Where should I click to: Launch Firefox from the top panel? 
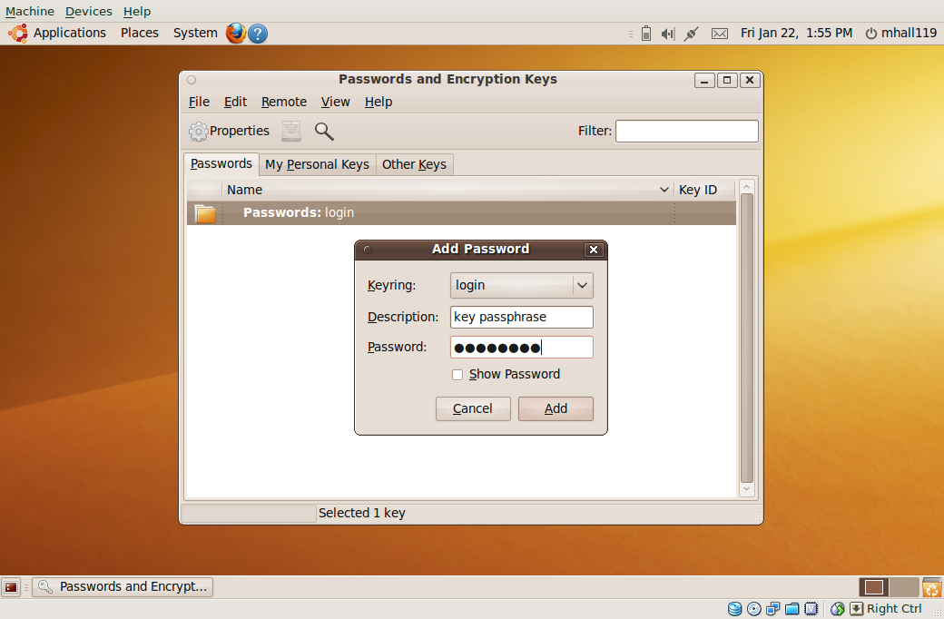click(x=235, y=33)
